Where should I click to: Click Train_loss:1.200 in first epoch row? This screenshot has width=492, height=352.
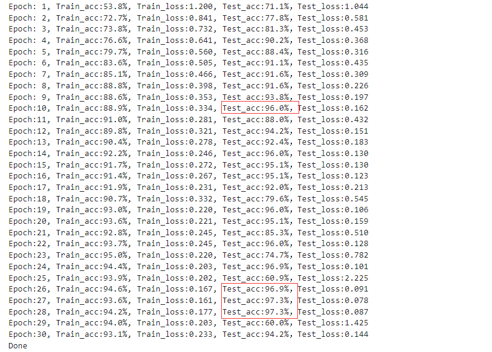(175, 7)
